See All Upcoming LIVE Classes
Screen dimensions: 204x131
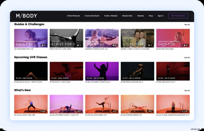coord(187,58)
